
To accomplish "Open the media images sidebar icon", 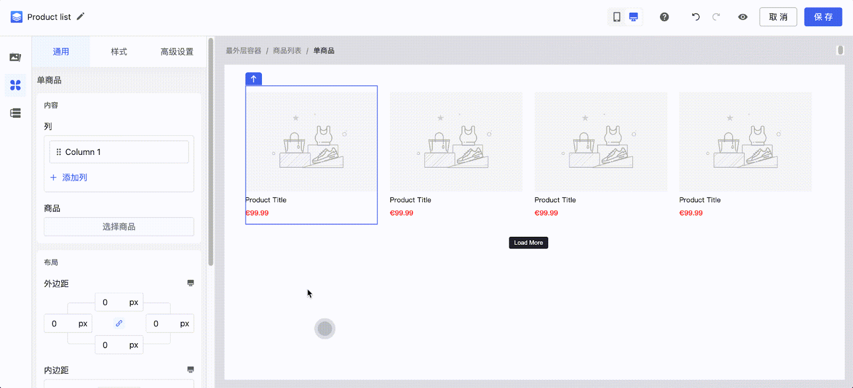I will coord(15,57).
